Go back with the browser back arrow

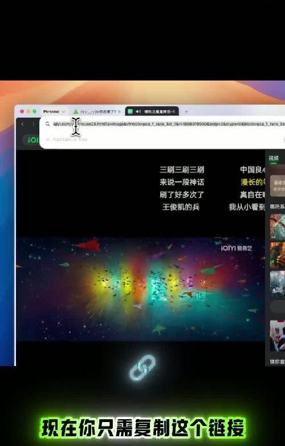tap(23, 124)
